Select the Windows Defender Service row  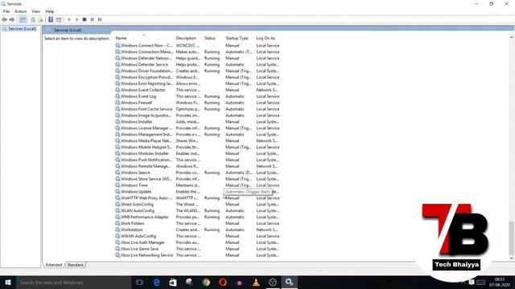(x=197, y=64)
